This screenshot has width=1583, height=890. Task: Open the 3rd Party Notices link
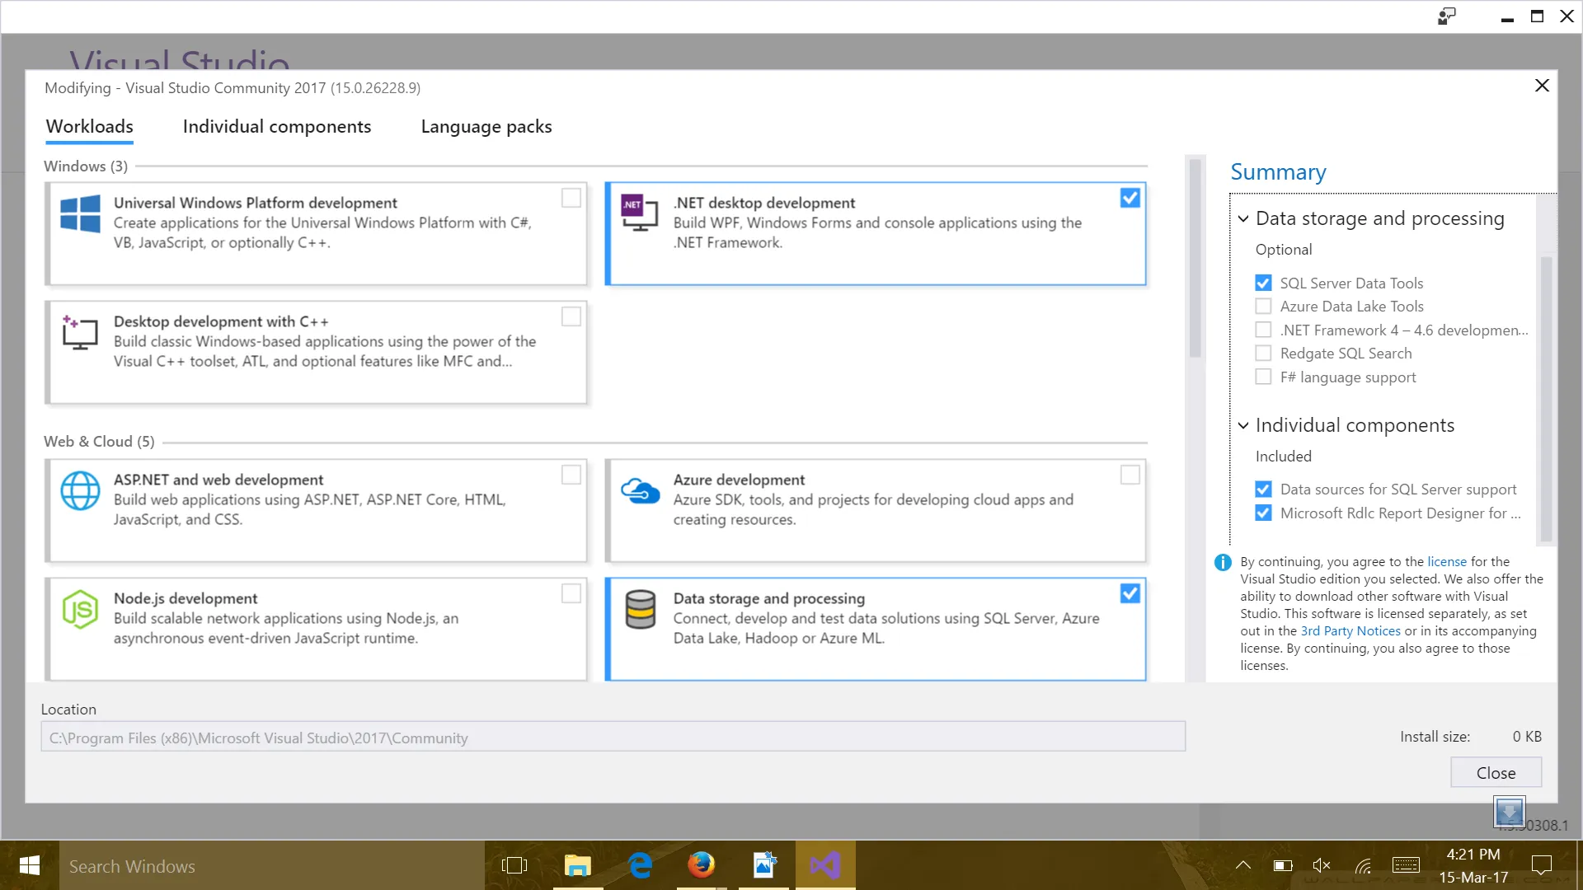pyautogui.click(x=1350, y=631)
